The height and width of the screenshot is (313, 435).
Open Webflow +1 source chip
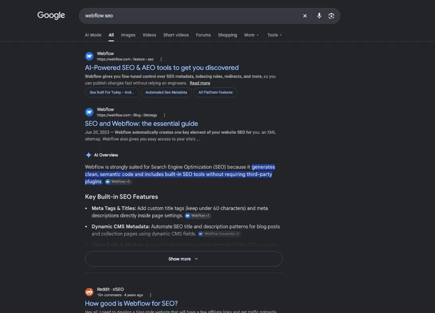pyautogui.click(x=198, y=216)
